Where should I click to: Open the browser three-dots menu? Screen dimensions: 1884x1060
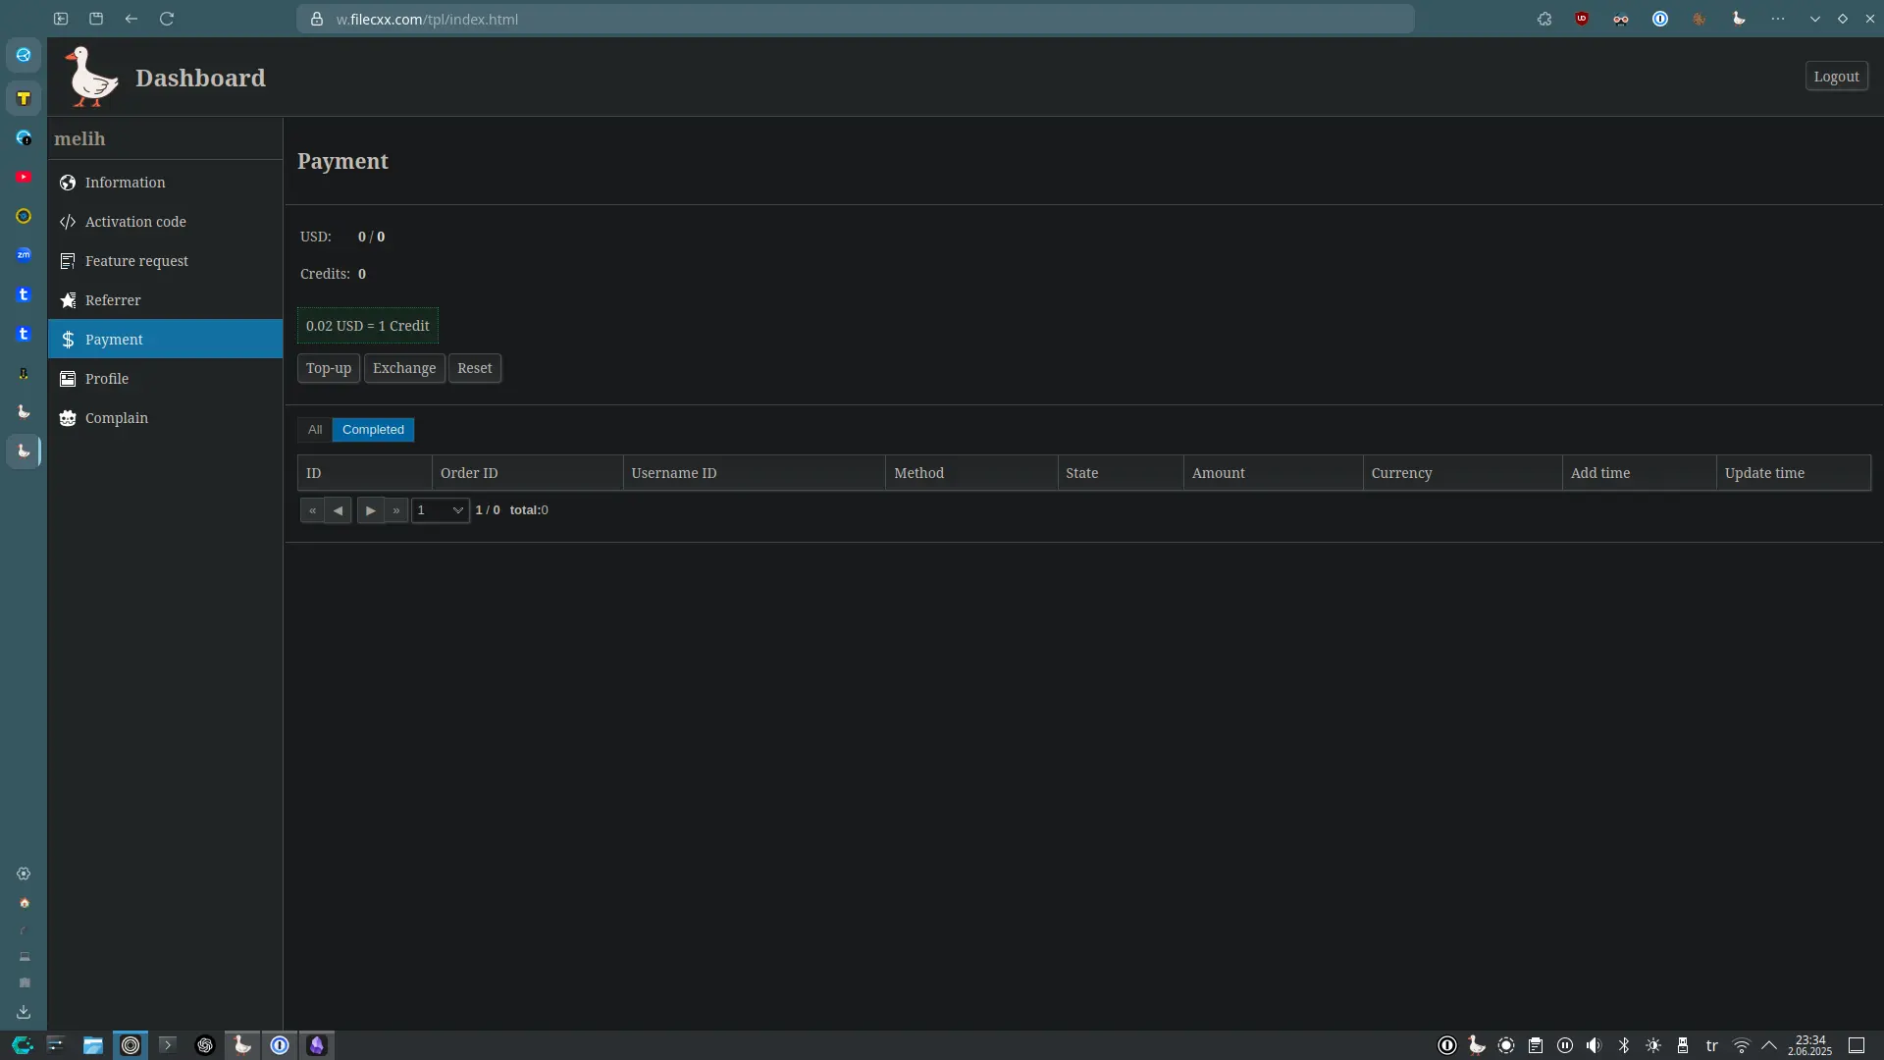[1778, 19]
